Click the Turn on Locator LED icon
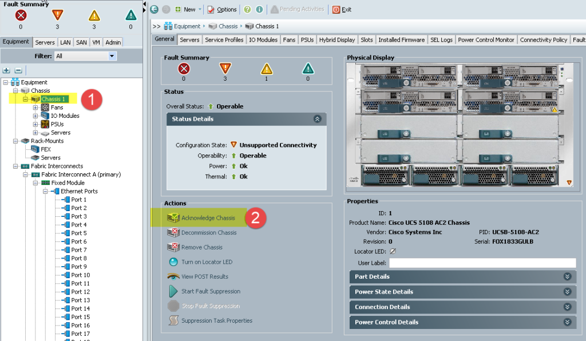The width and height of the screenshot is (586, 341). click(x=173, y=262)
